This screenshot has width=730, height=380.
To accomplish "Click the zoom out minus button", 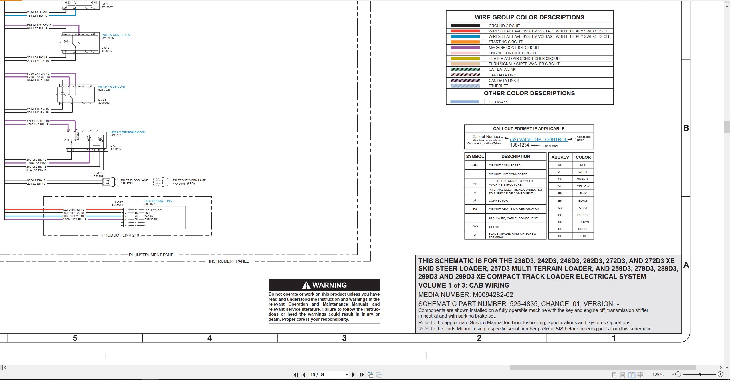I will [x=678, y=374].
